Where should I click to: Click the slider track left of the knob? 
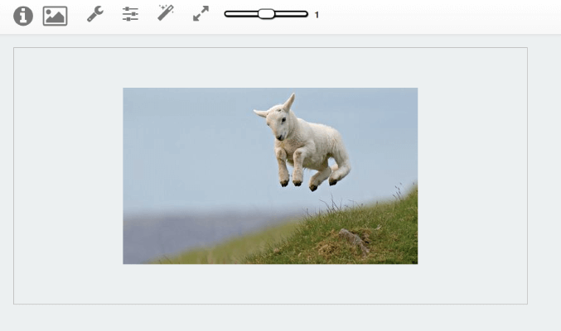[241, 14]
